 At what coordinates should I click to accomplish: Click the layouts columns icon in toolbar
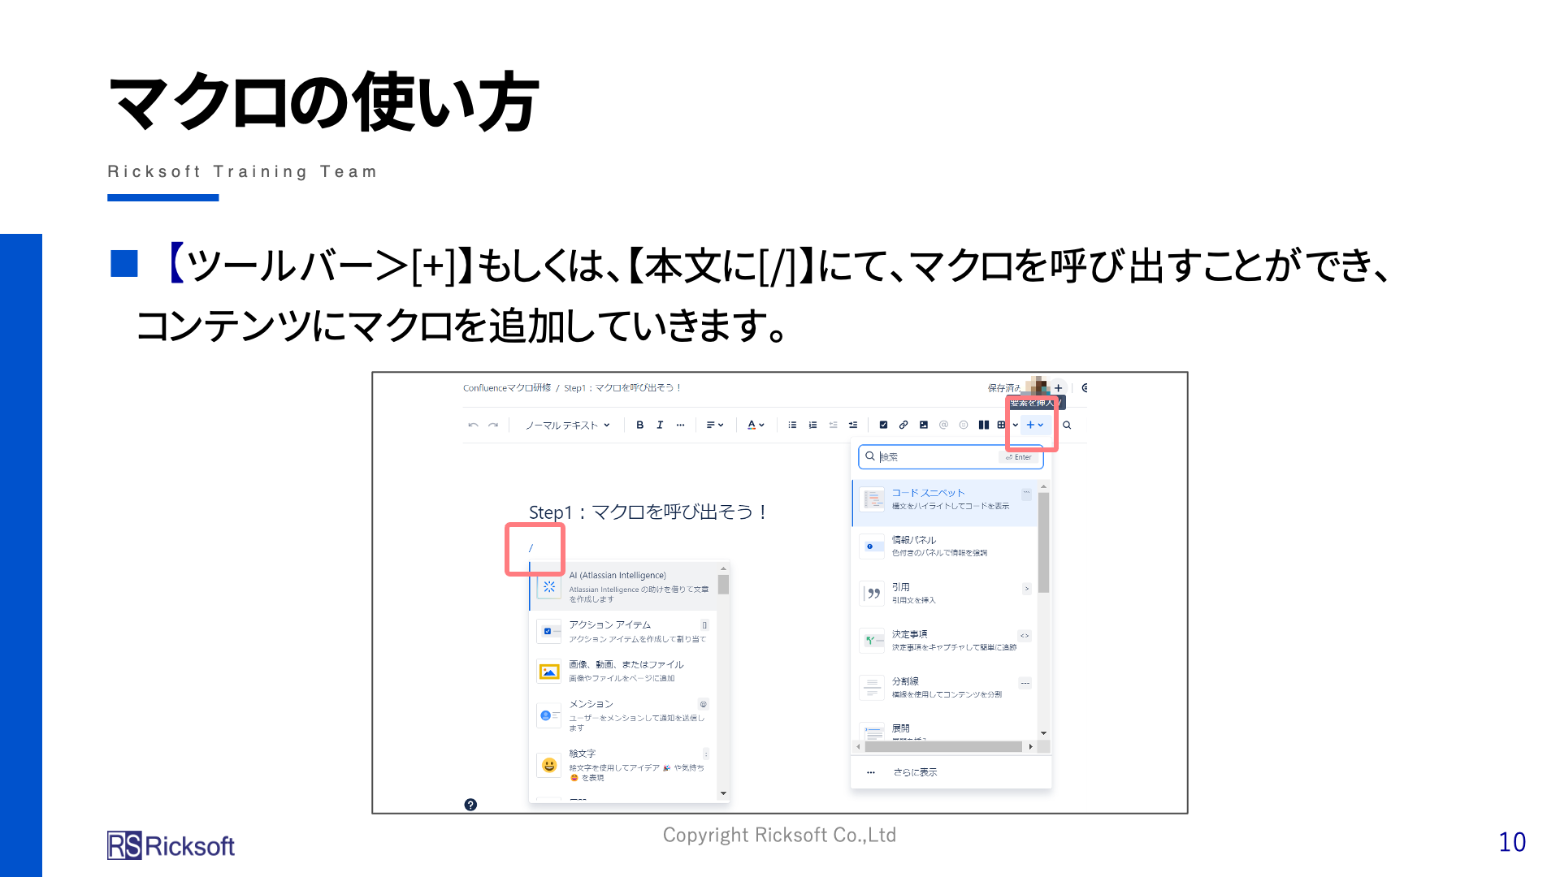pos(984,425)
